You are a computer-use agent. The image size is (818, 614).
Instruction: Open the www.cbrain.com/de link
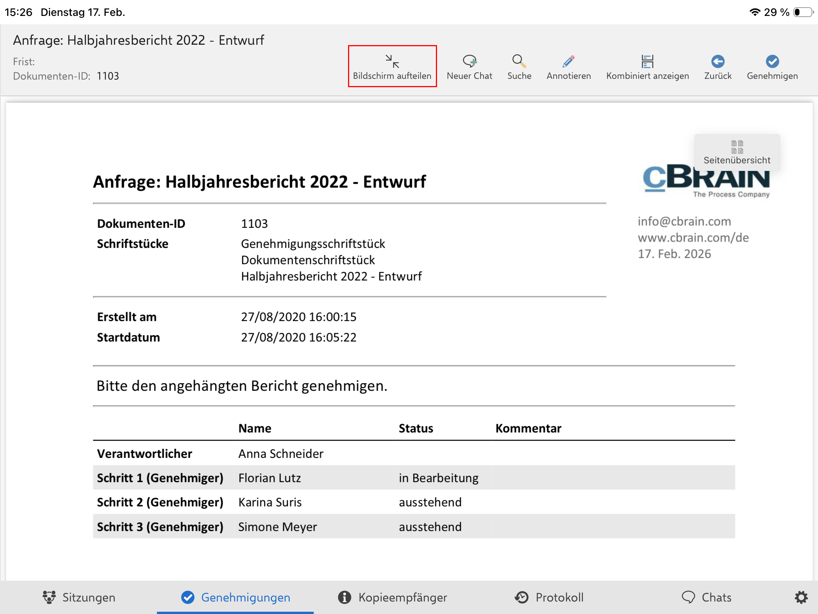pyautogui.click(x=693, y=238)
